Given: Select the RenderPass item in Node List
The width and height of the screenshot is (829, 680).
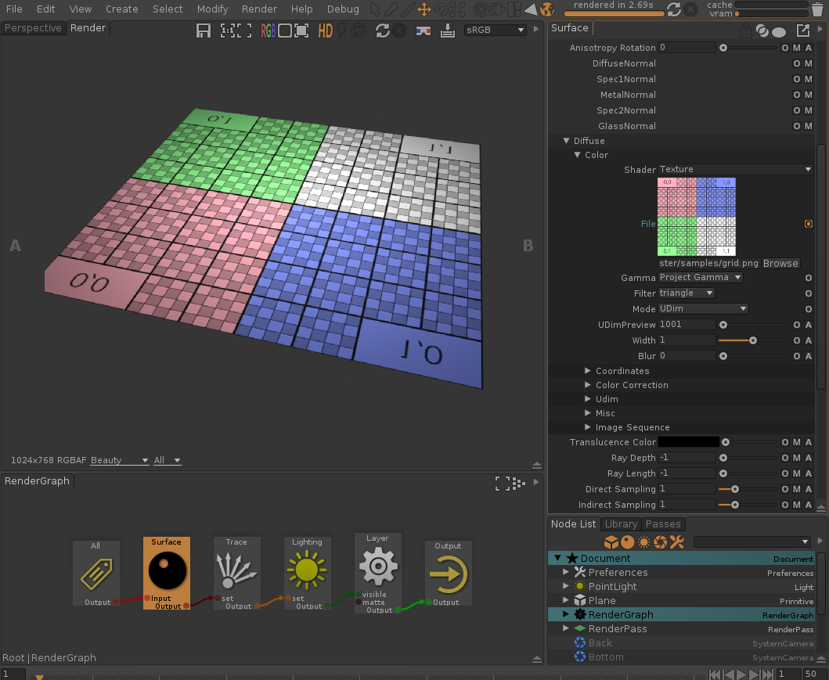Looking at the screenshot, I should click(x=618, y=628).
